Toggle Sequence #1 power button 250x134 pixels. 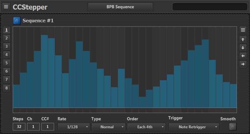17,21
